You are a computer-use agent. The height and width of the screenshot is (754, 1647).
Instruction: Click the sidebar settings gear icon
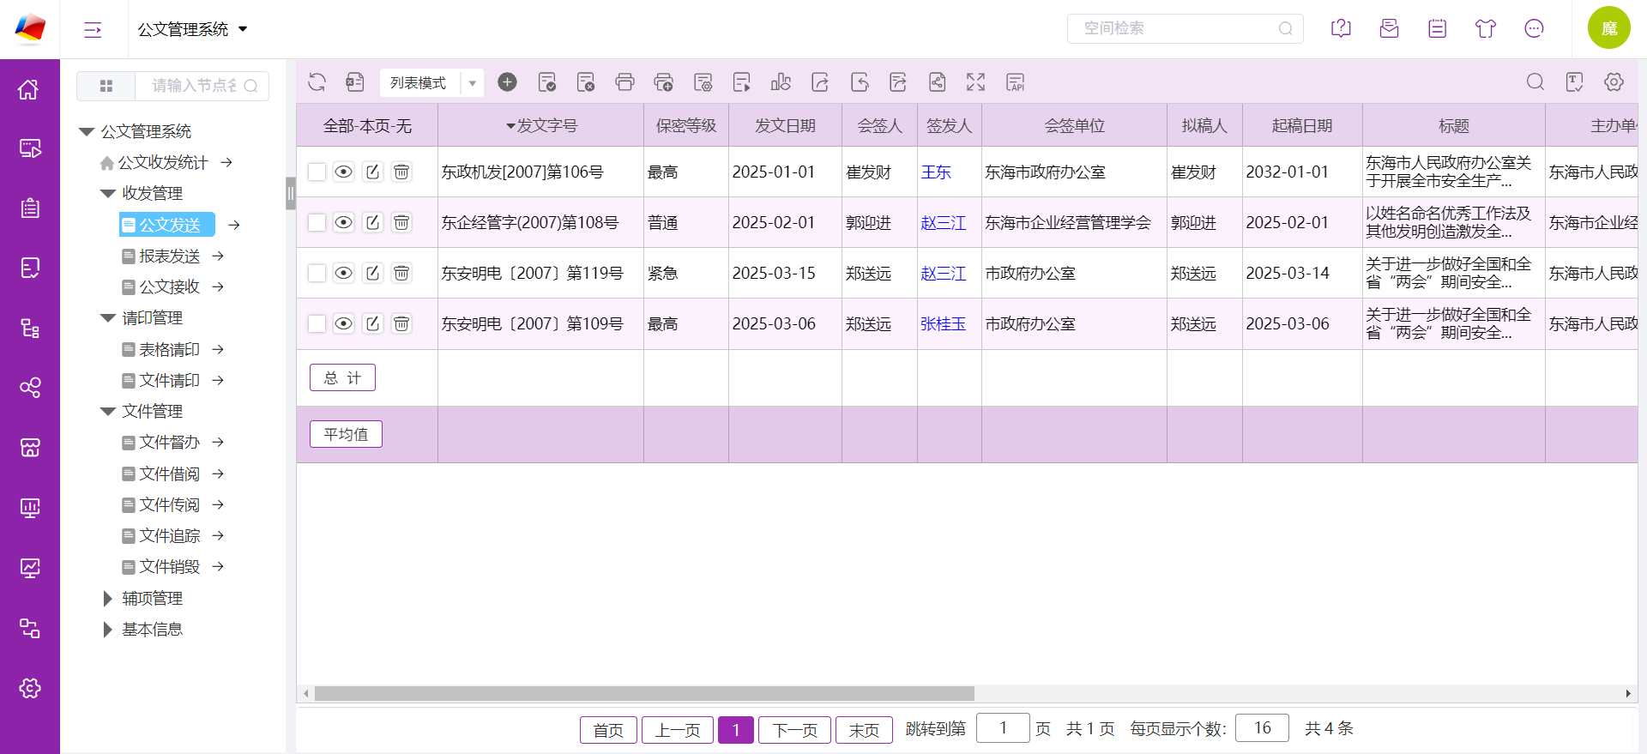[x=29, y=688]
